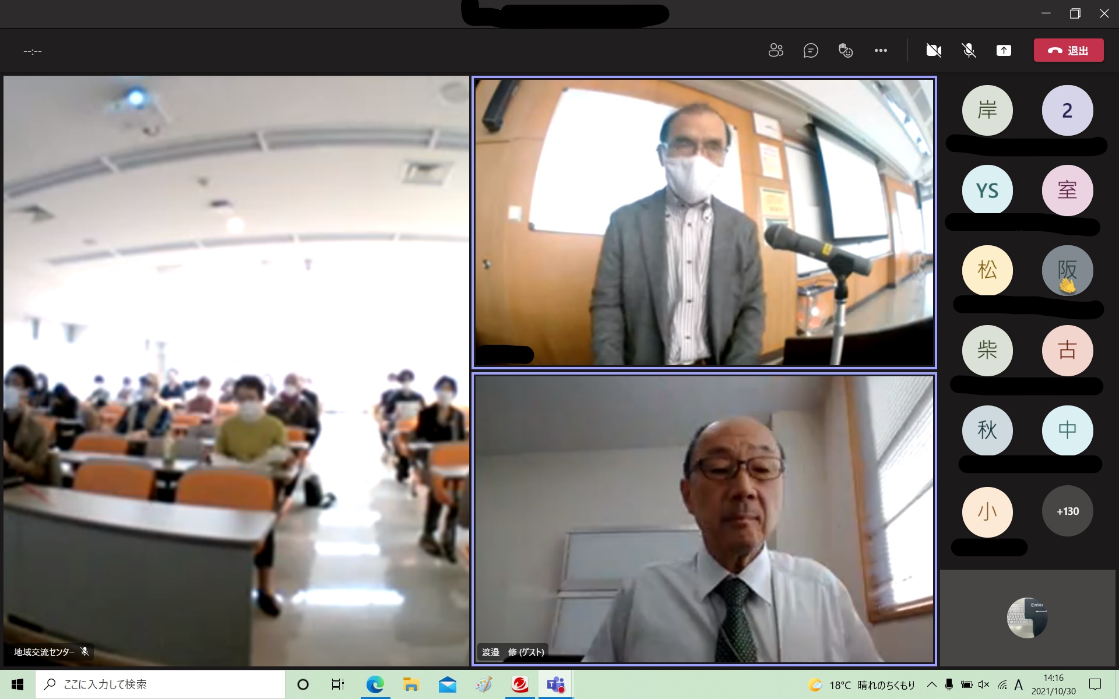Open share content tray
This screenshot has height=699, width=1119.
coord(1004,51)
